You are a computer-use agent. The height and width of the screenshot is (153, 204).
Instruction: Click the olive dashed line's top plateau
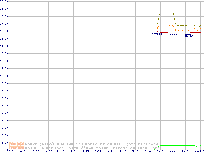coord(166,11)
